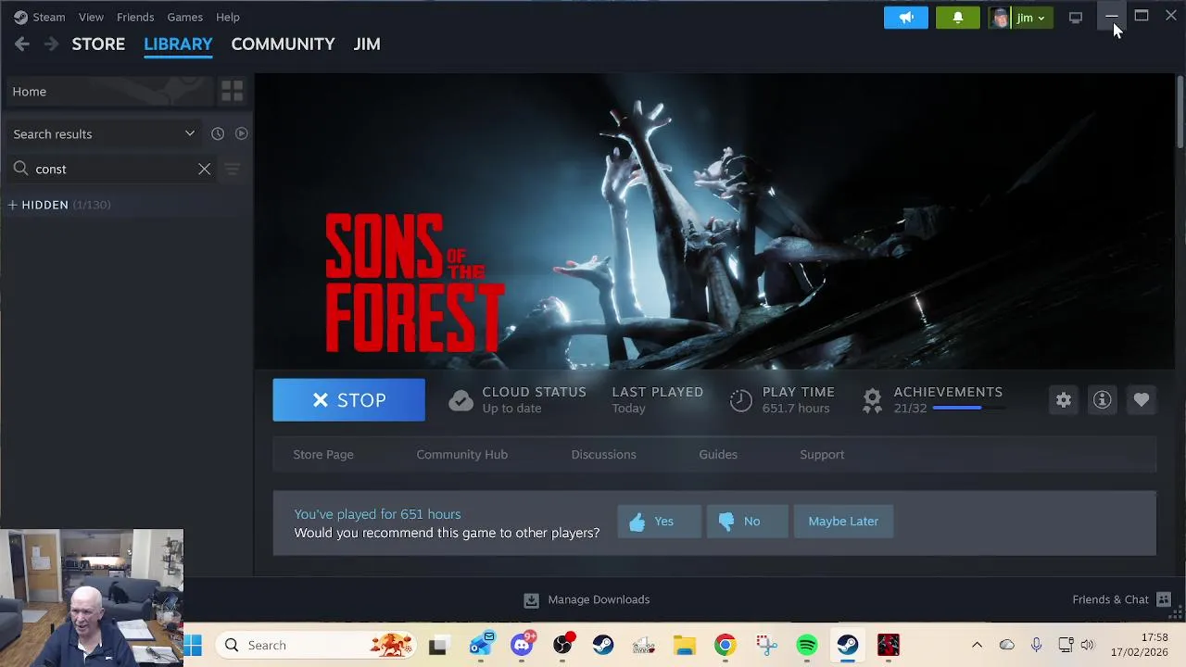This screenshot has height=667, width=1186.
Task: Open Achievements 21/32
Action: pyautogui.click(x=948, y=399)
